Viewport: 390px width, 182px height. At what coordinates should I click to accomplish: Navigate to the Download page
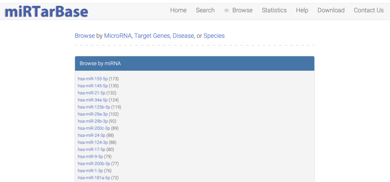click(x=331, y=10)
